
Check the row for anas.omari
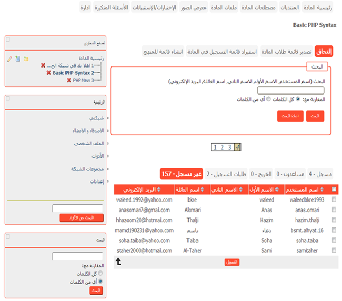click(334, 209)
